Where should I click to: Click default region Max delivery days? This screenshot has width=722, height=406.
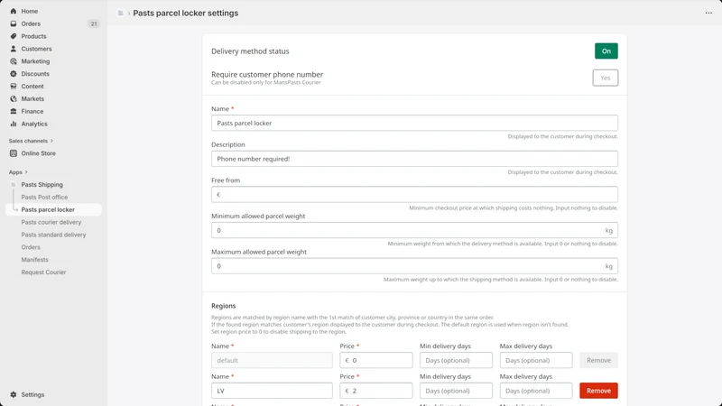(536, 360)
